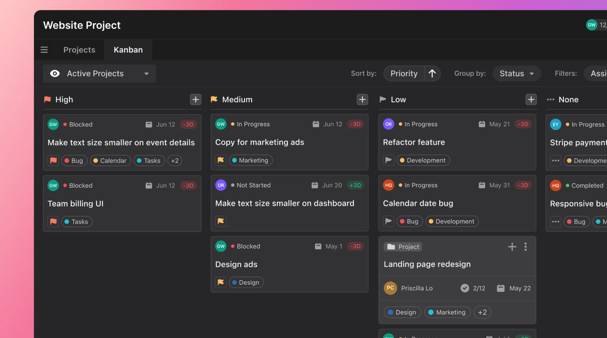Click the Sort by Priority button
Image resolution: width=607 pixels, height=338 pixels.
404,74
